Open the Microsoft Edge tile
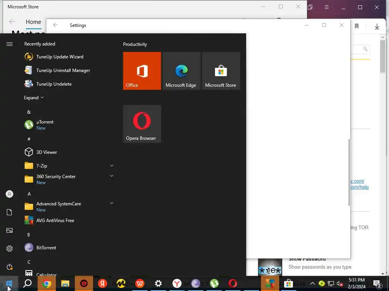The width and height of the screenshot is (389, 291). [x=181, y=71]
